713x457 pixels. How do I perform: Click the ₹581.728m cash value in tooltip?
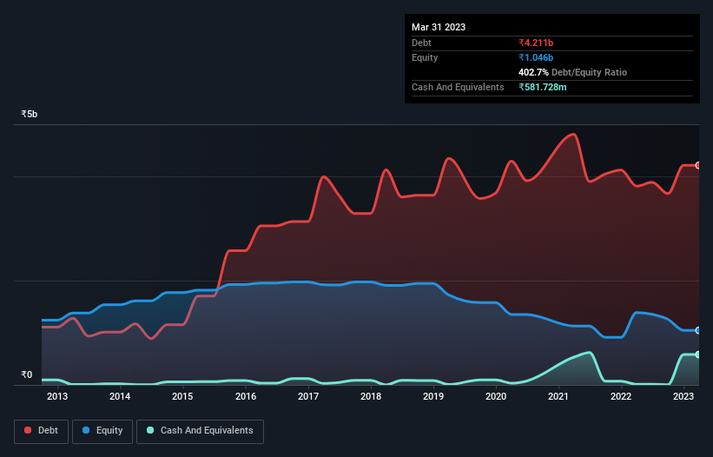543,87
